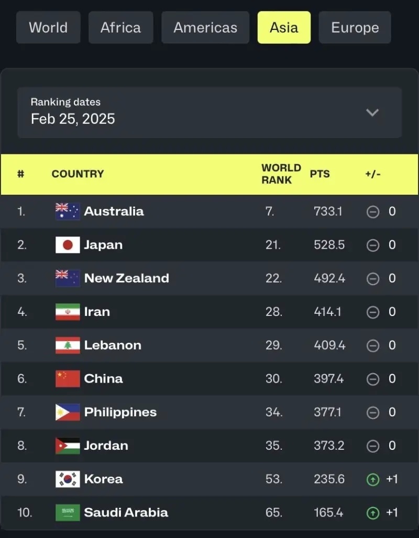Click Saudi Arabia's green up-arrow icon
Screen dimensions: 419x538
click(x=372, y=513)
